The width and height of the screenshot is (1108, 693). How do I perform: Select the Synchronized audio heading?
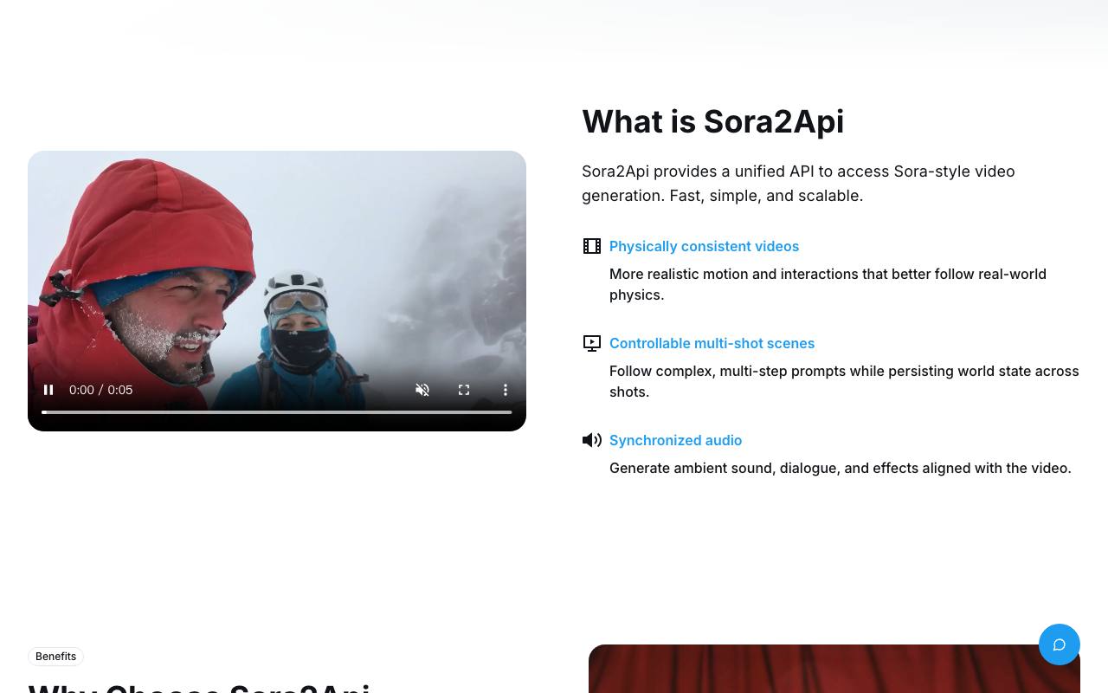[x=675, y=440]
